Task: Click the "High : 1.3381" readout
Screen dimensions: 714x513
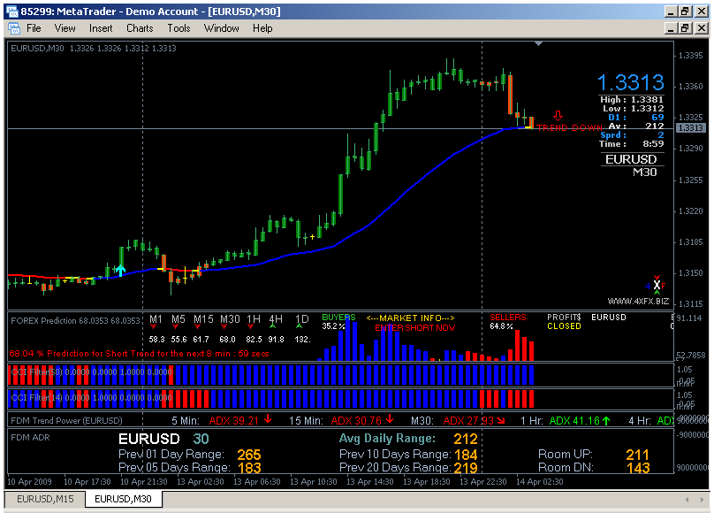Action: point(632,99)
